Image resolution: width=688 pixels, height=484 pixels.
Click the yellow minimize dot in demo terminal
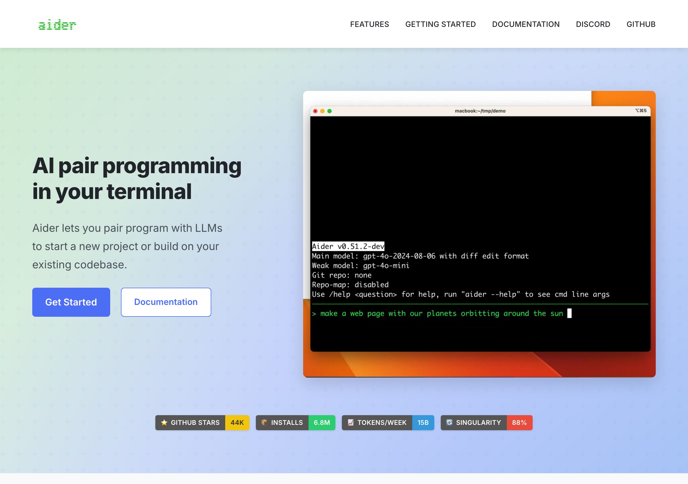[x=322, y=111]
